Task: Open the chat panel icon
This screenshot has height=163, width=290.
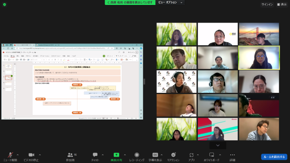Action: tap(95, 155)
